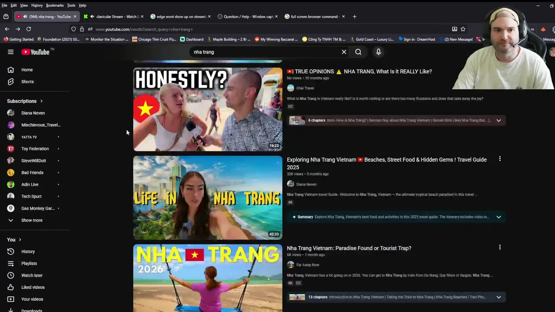Open the Tools menu
This screenshot has height=312, width=555.
click(x=71, y=5)
